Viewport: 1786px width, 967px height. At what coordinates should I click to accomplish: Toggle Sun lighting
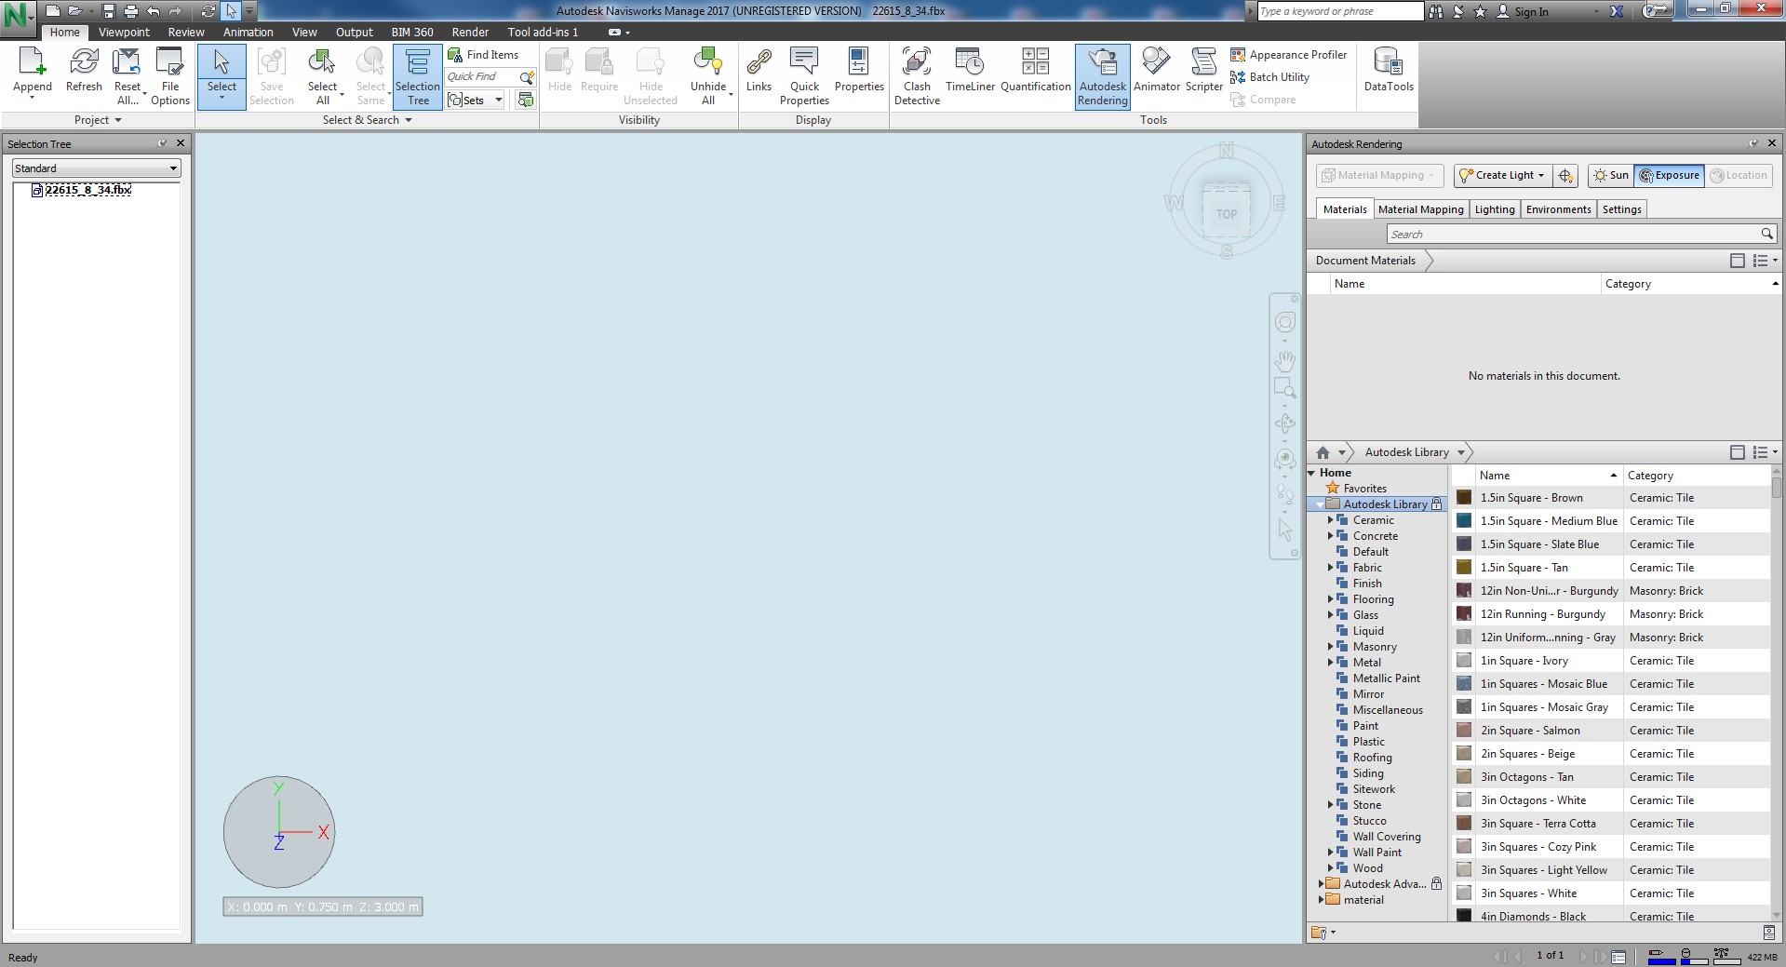click(x=1611, y=175)
